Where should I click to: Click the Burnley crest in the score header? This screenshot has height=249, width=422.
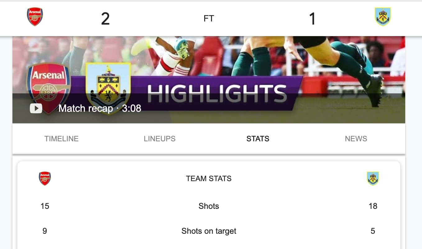click(x=383, y=17)
